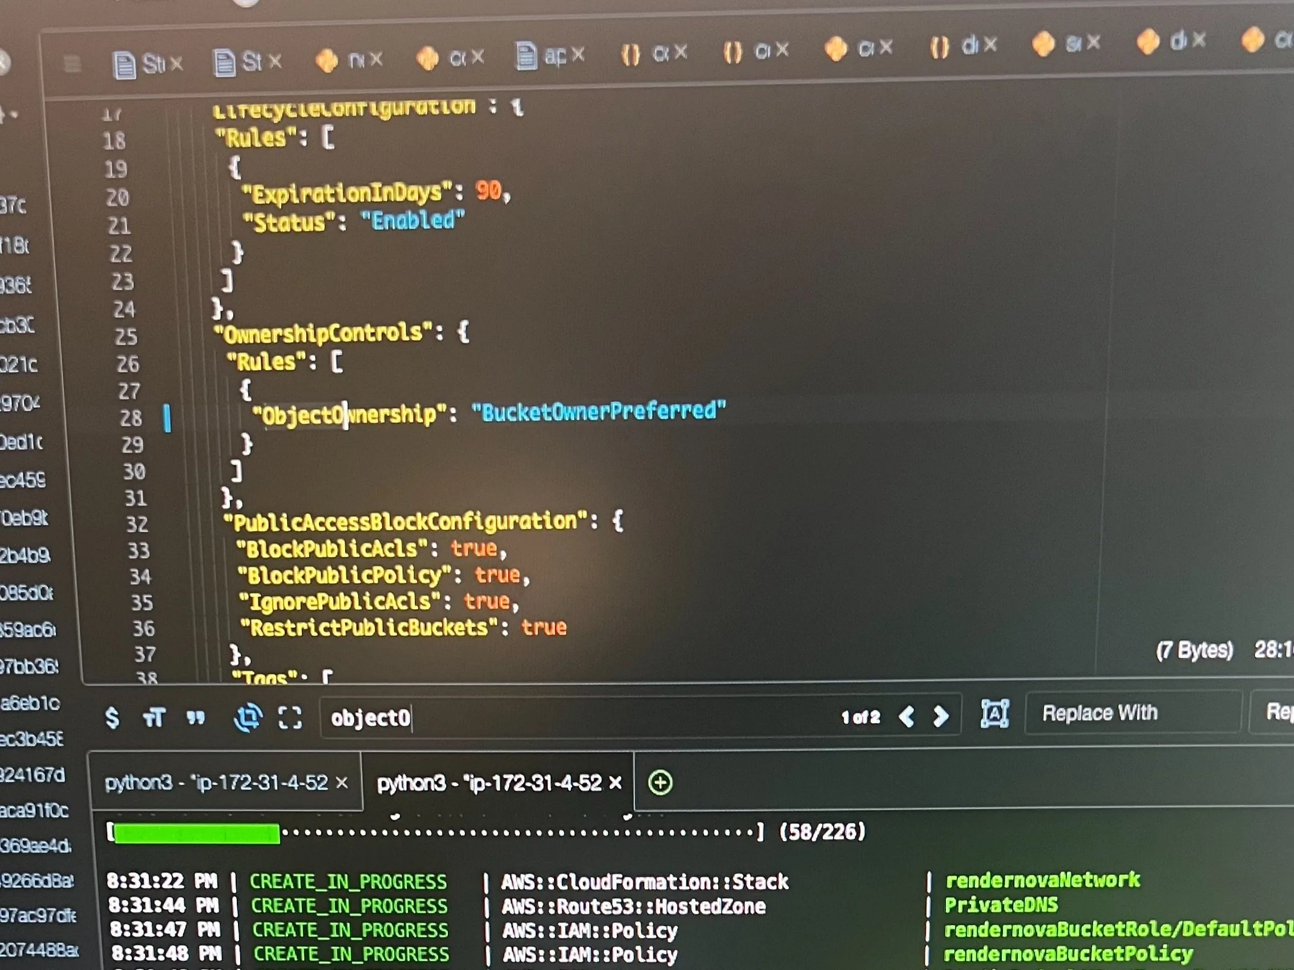This screenshot has height=970, width=1294.
Task: Click line number 32 in the gutter
Action: pyautogui.click(x=138, y=524)
